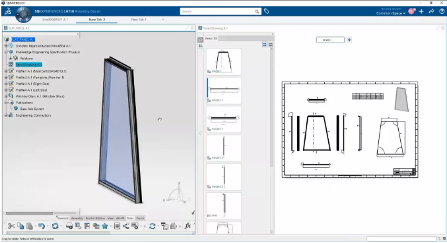Click the Update refresh icon

pos(153,226)
